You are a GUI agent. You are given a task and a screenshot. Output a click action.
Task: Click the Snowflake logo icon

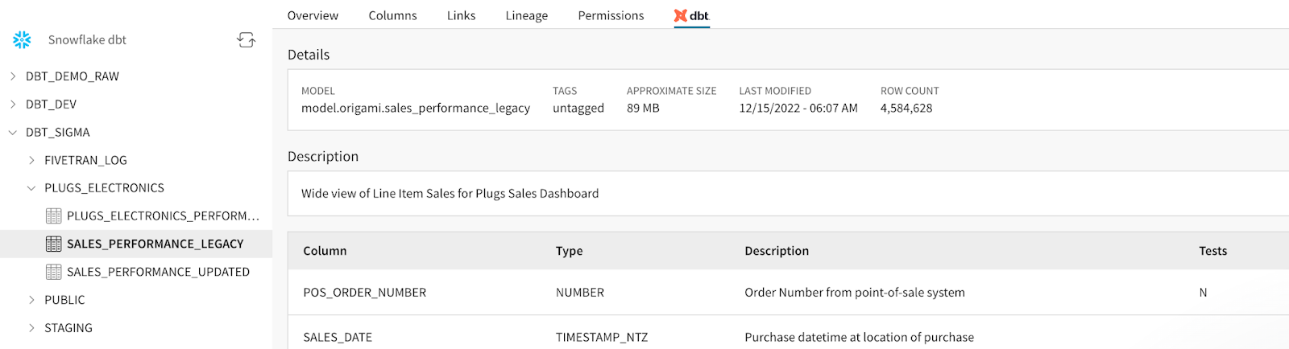22,39
